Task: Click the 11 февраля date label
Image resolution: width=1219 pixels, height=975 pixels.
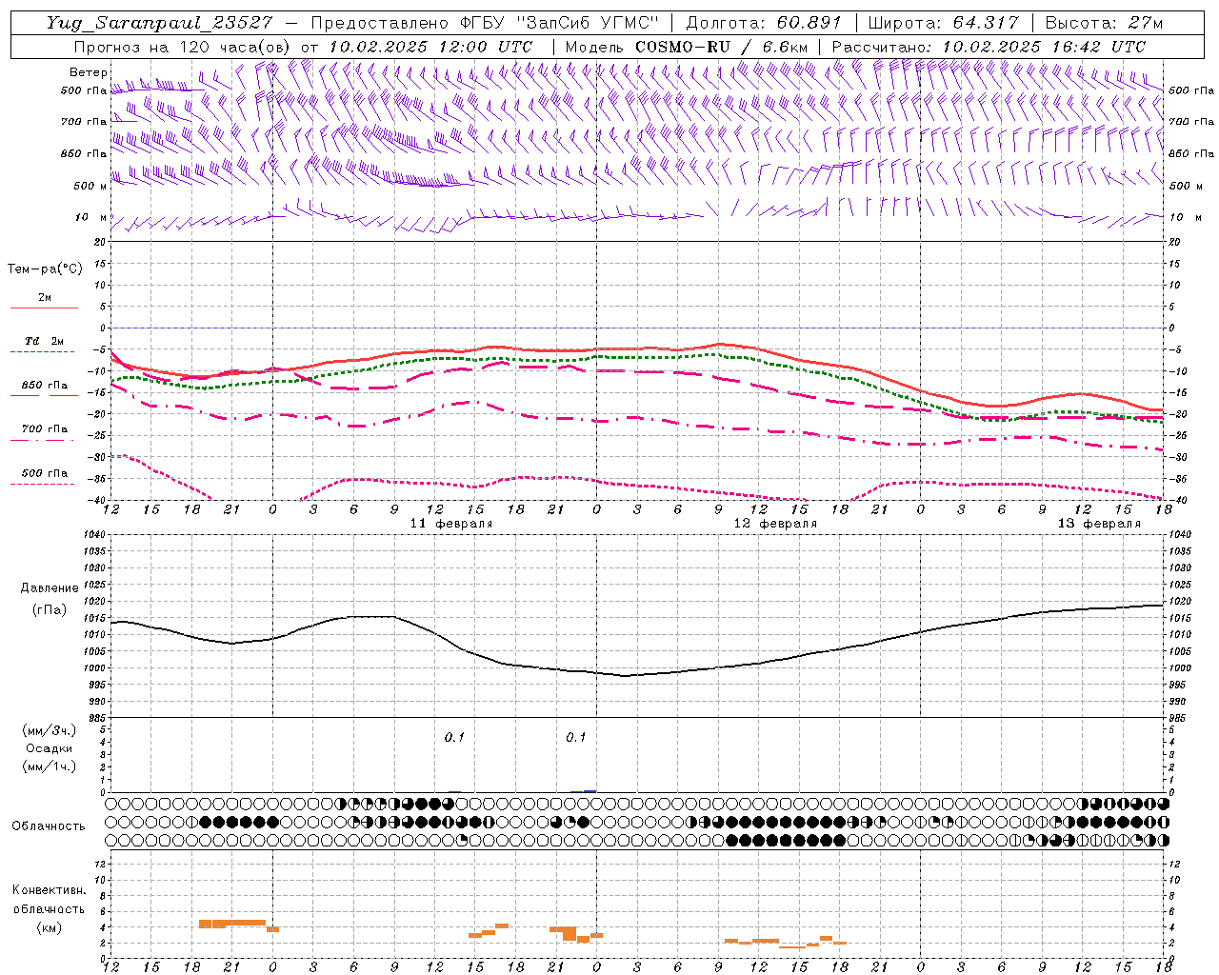Action: 450,524
